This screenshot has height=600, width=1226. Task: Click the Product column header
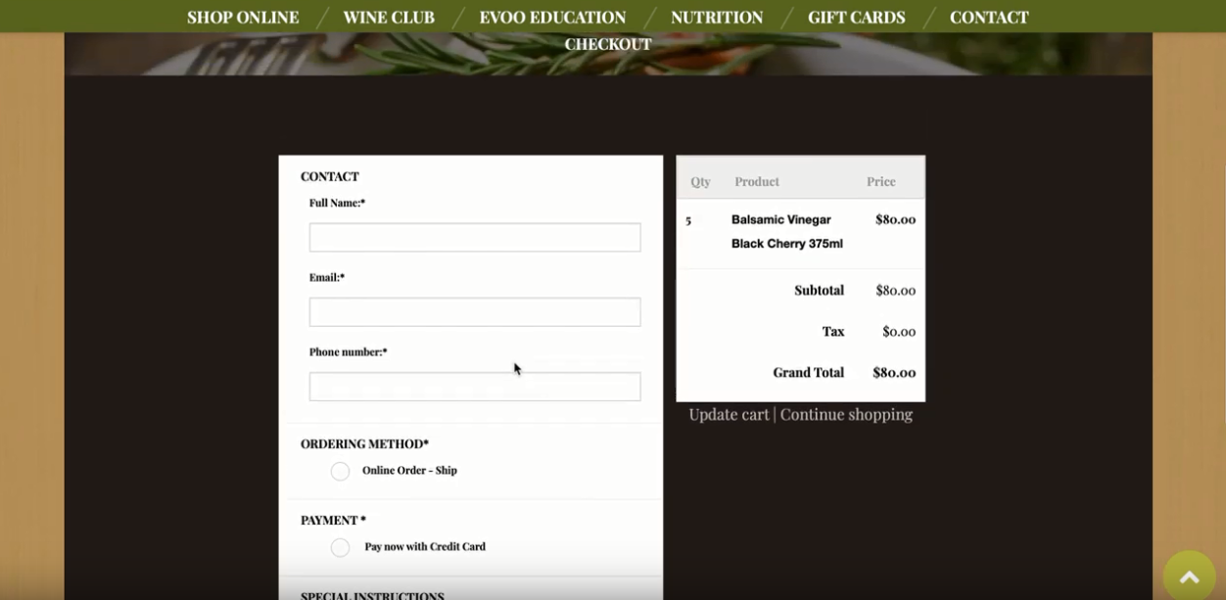[757, 181]
